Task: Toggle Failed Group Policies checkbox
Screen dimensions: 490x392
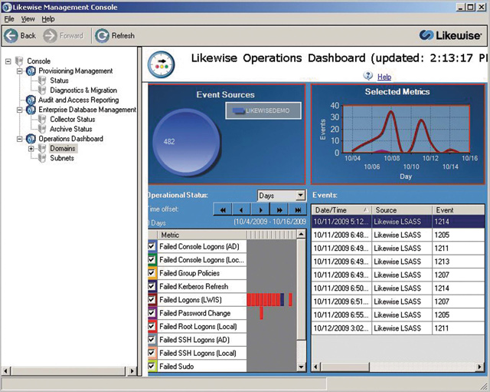Action: [x=152, y=273]
